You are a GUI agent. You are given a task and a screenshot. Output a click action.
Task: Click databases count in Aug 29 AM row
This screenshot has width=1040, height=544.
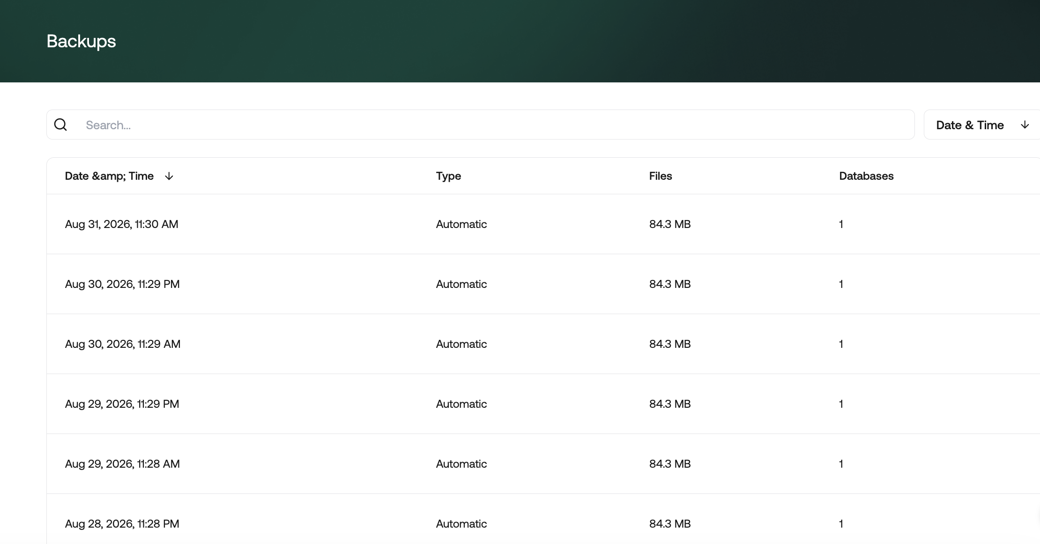point(841,464)
